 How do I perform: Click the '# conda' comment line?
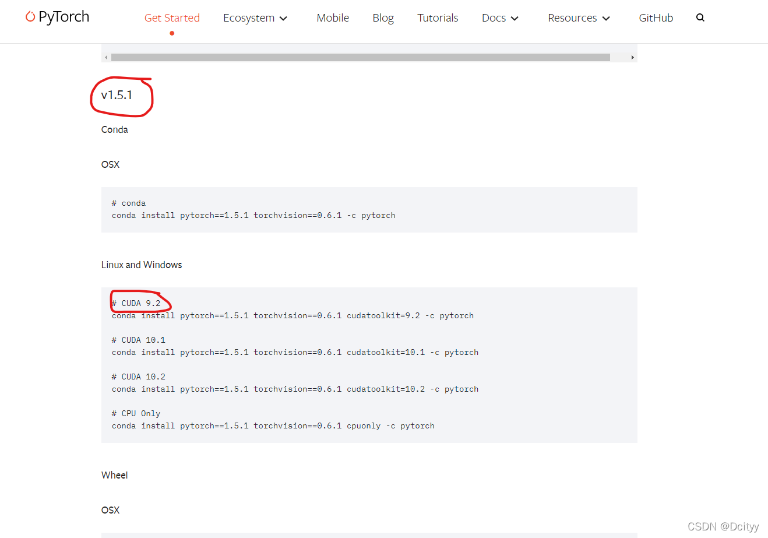[x=129, y=203]
